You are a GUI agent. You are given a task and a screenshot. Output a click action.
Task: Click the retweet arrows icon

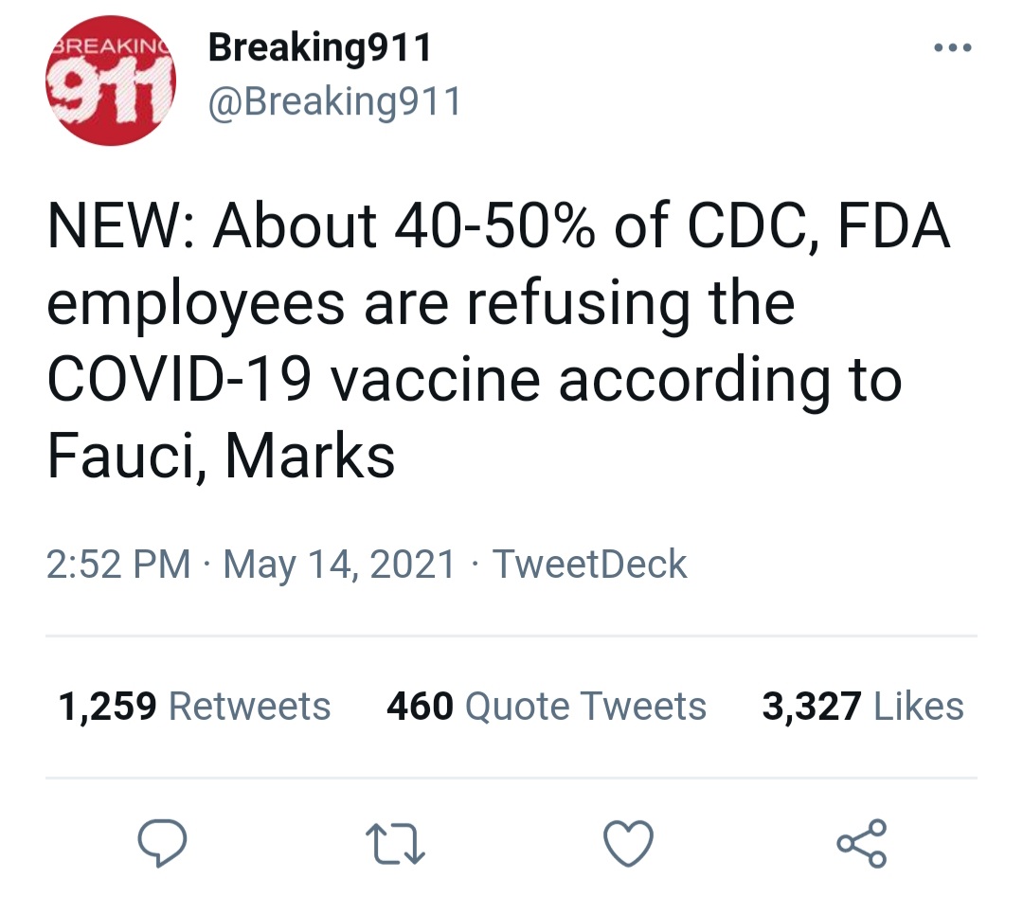395,844
